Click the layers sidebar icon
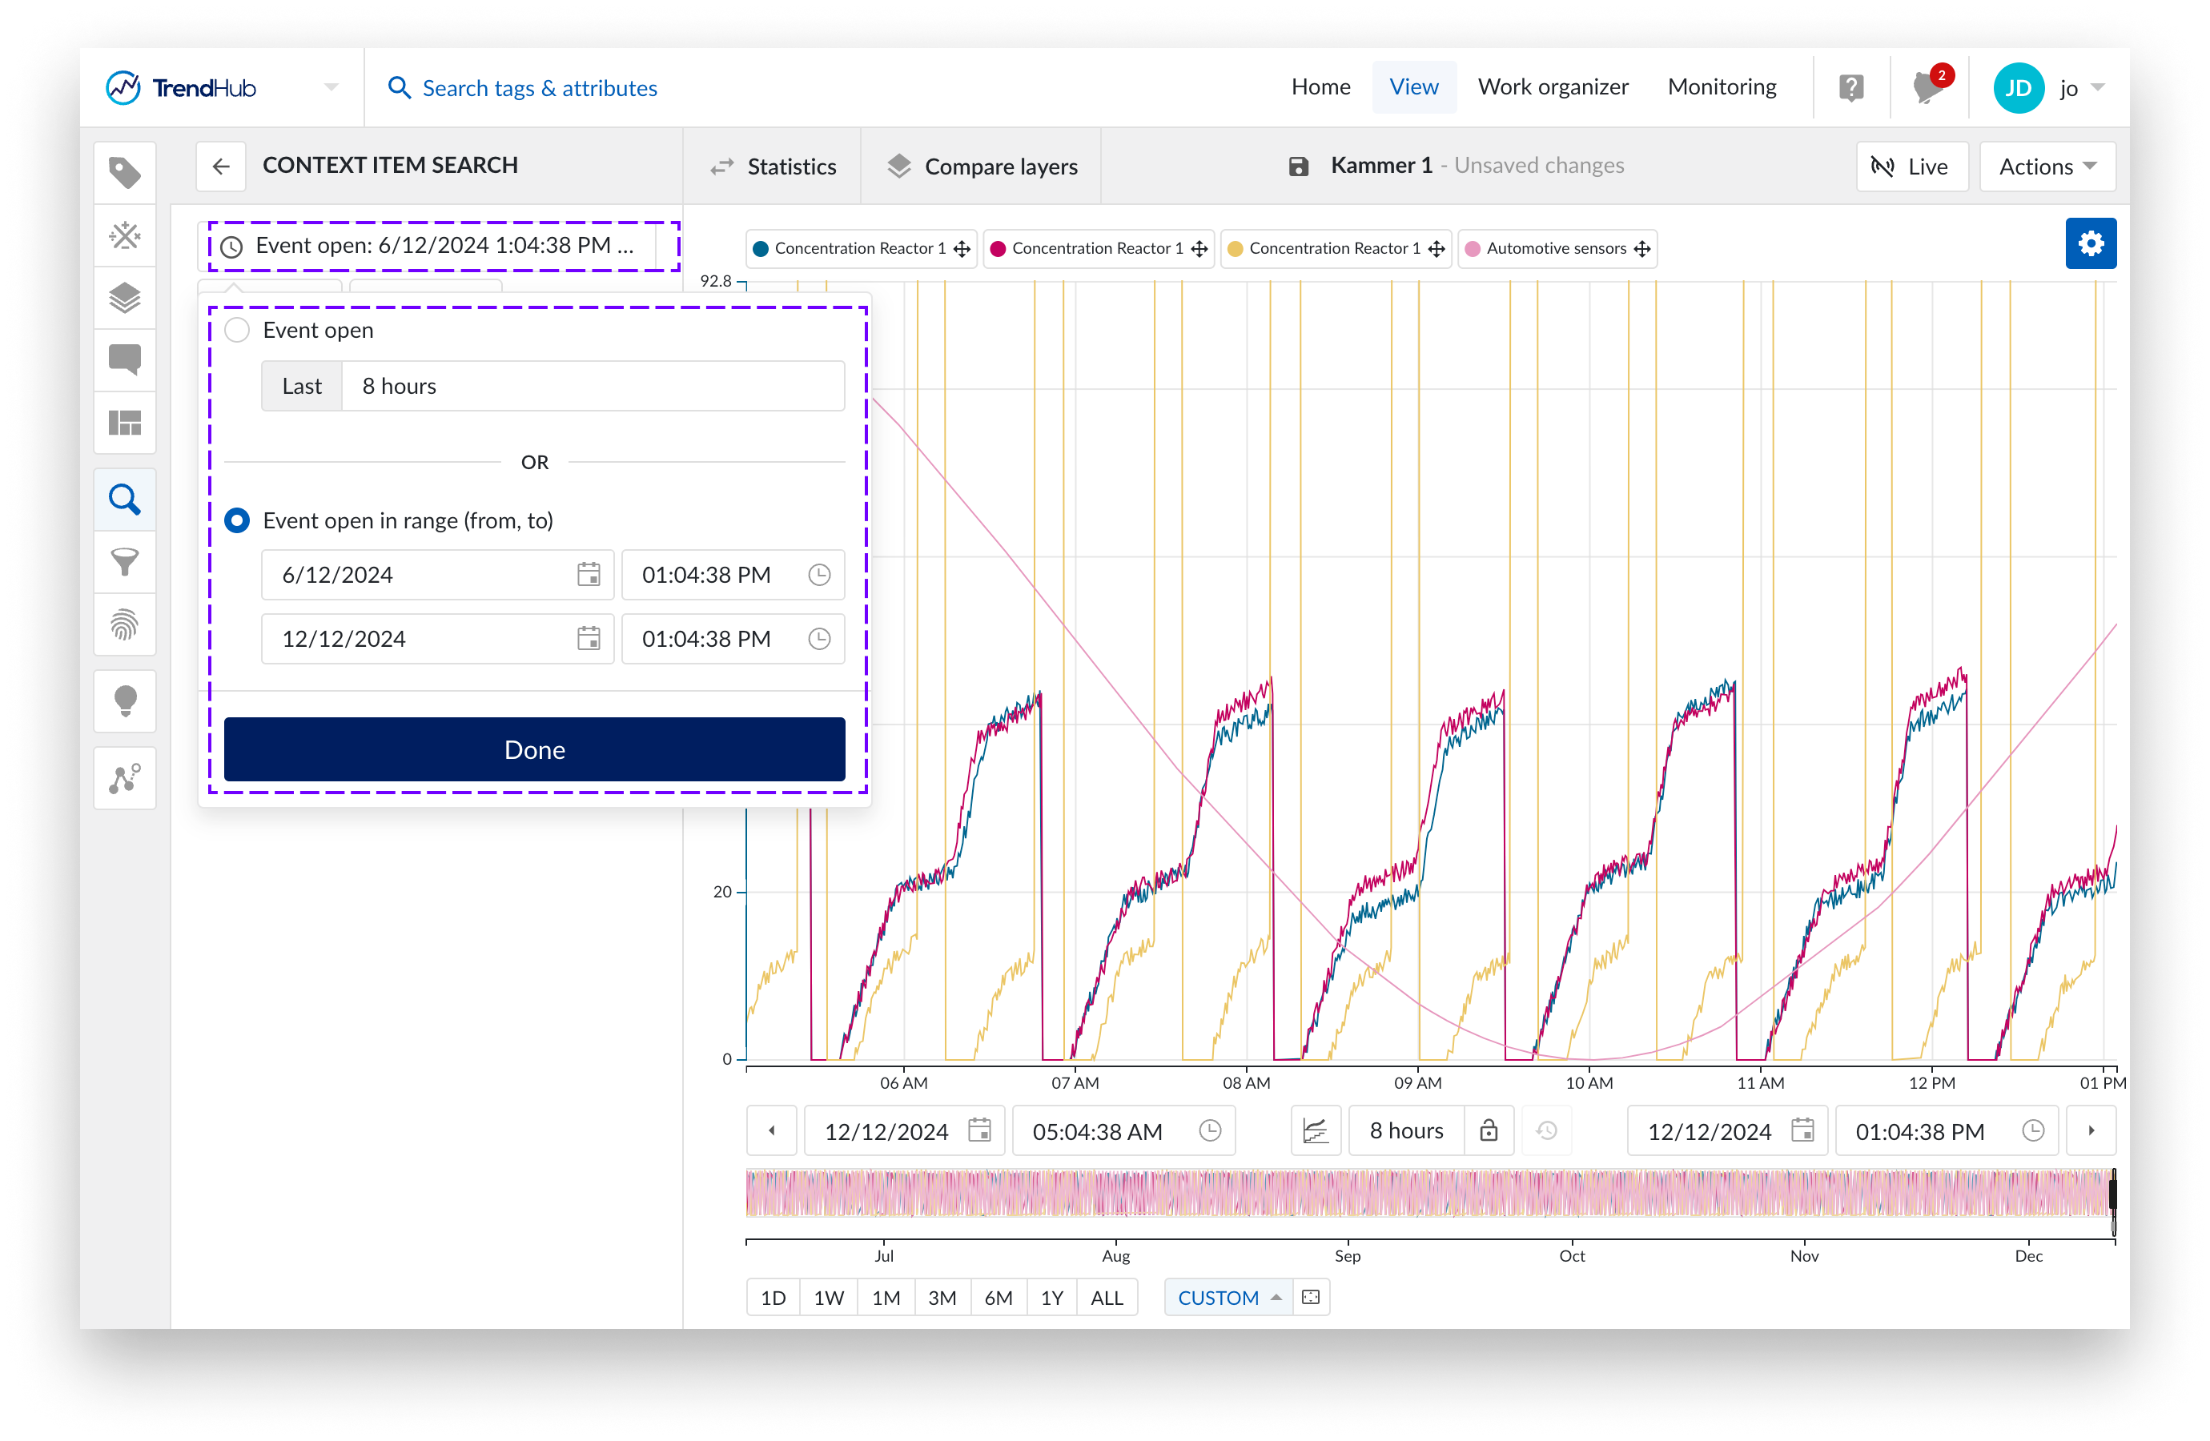Viewport: 2210px width, 1441px height. (124, 298)
